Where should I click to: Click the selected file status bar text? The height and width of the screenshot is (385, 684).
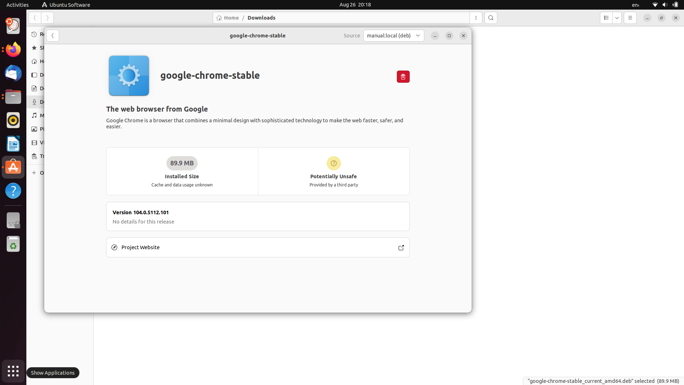point(603,381)
